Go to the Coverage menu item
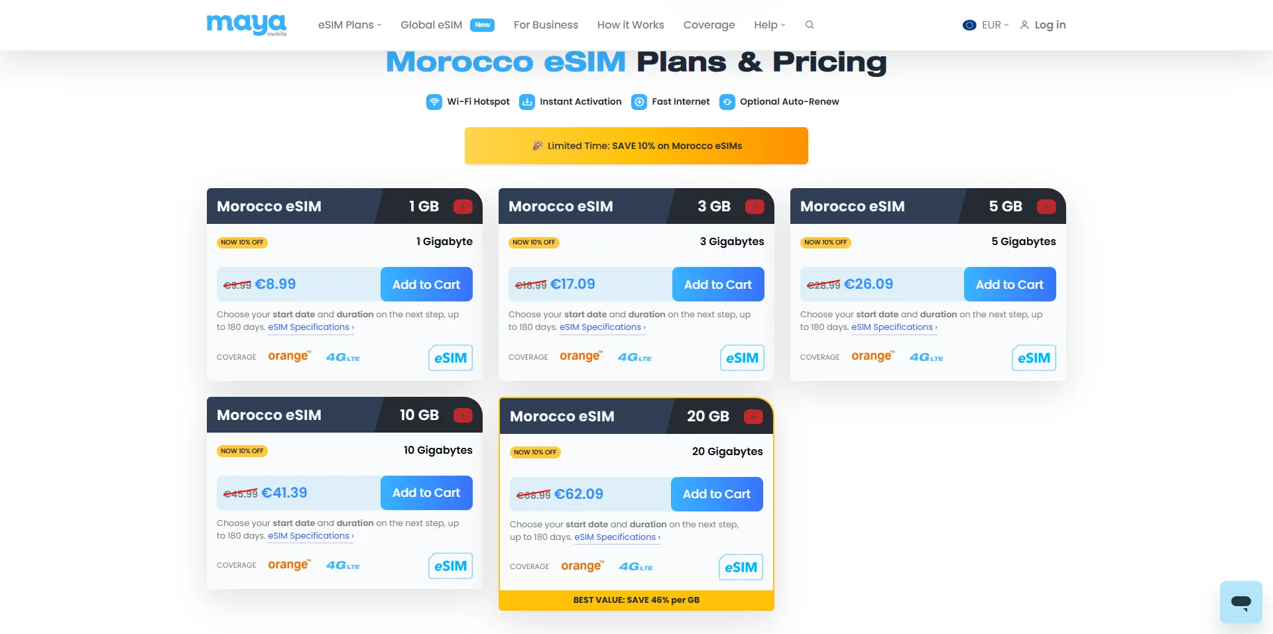 click(x=709, y=25)
